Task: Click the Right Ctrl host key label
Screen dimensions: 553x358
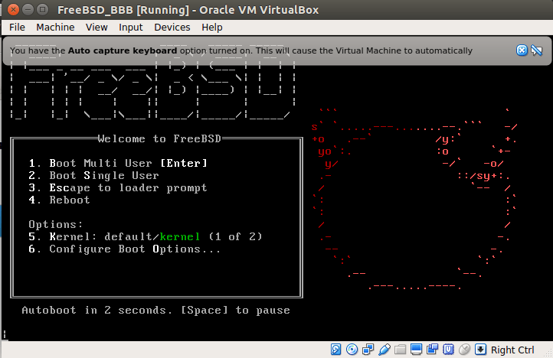Action: tap(512, 350)
